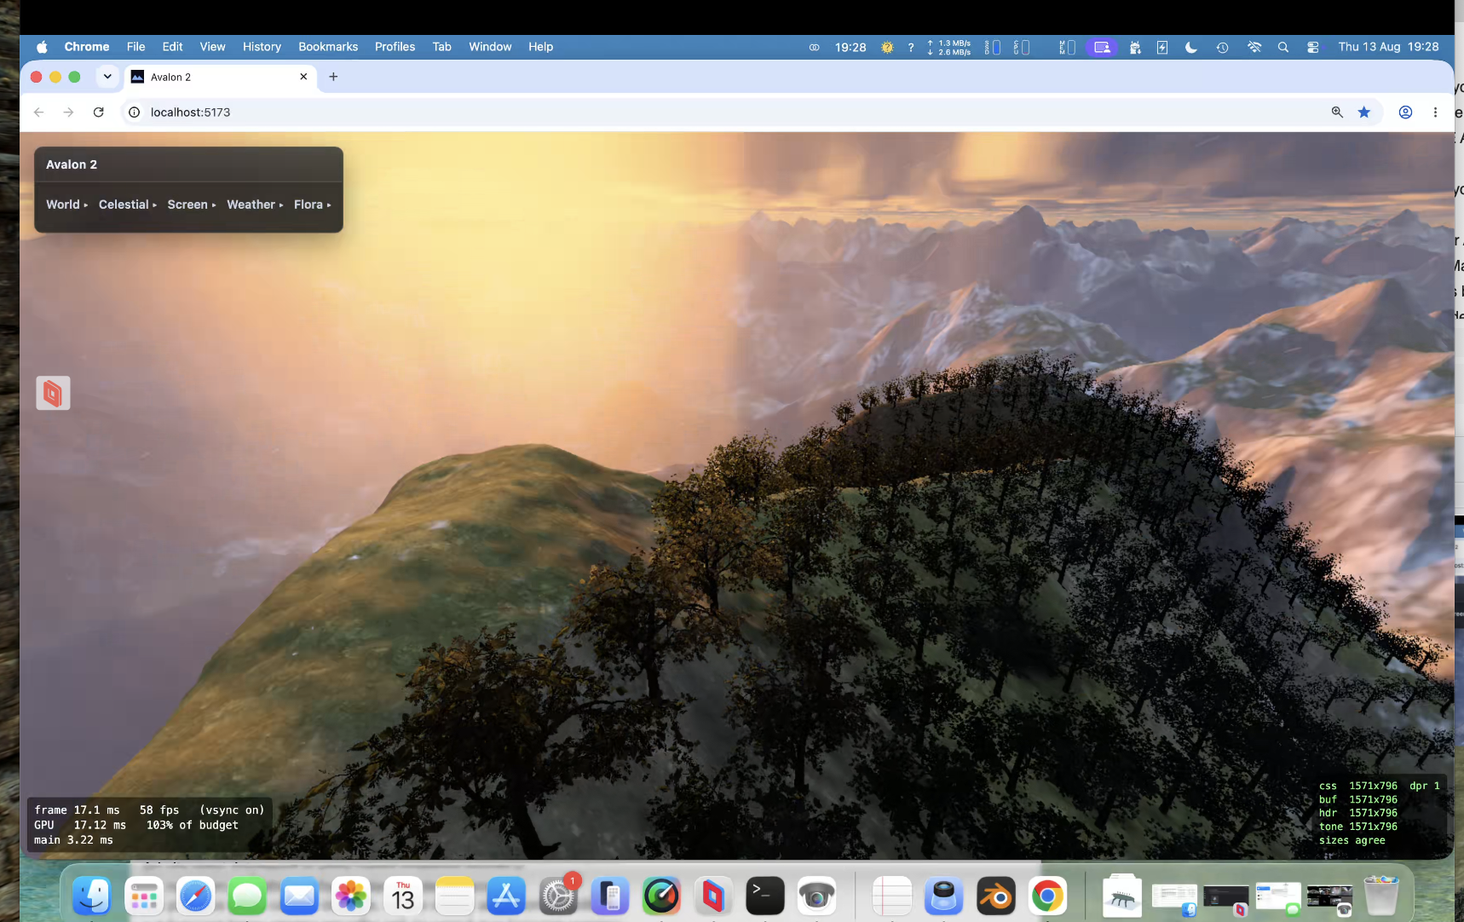
Task: Click the network speed indicator in menu bar
Action: point(949,47)
